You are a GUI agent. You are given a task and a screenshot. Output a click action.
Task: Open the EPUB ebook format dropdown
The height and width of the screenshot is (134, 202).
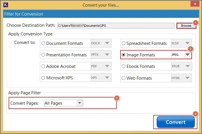point(182,66)
